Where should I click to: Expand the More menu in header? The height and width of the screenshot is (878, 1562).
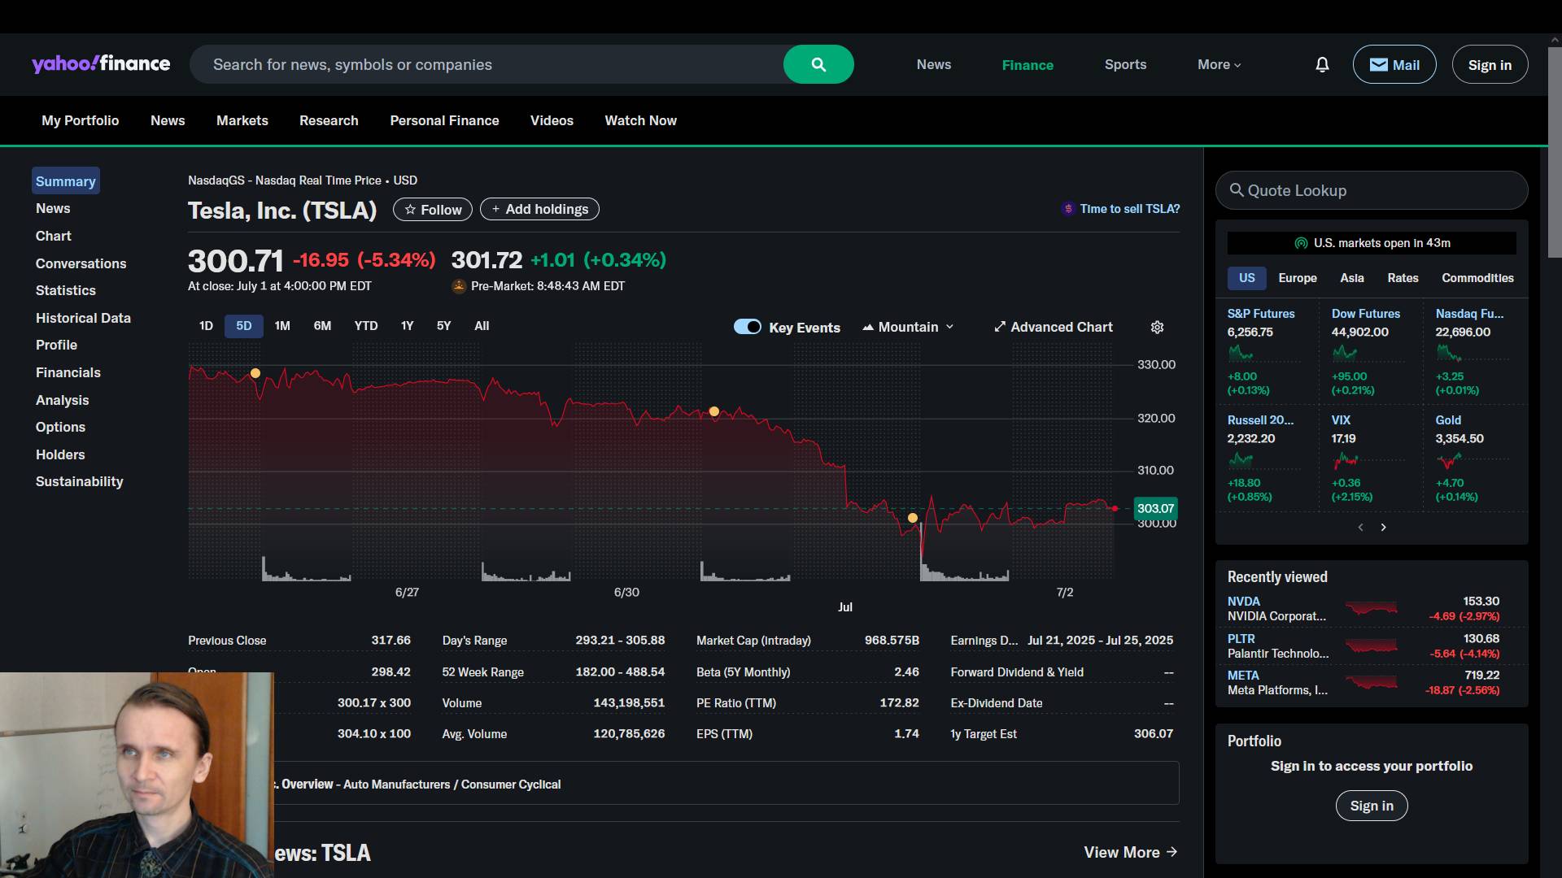point(1219,64)
